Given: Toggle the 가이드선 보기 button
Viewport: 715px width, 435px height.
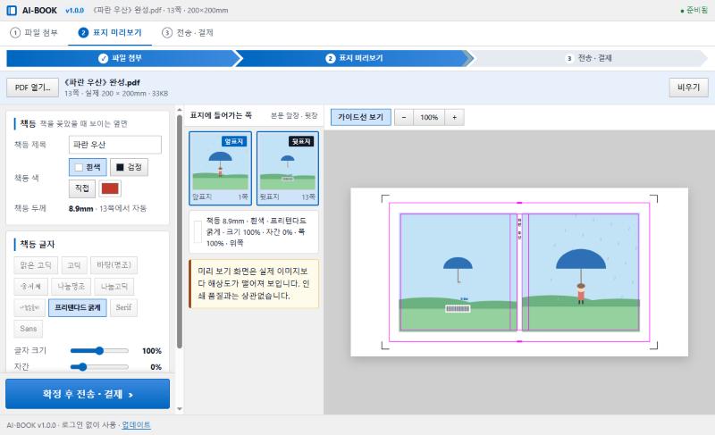Looking at the screenshot, I should click(361, 117).
